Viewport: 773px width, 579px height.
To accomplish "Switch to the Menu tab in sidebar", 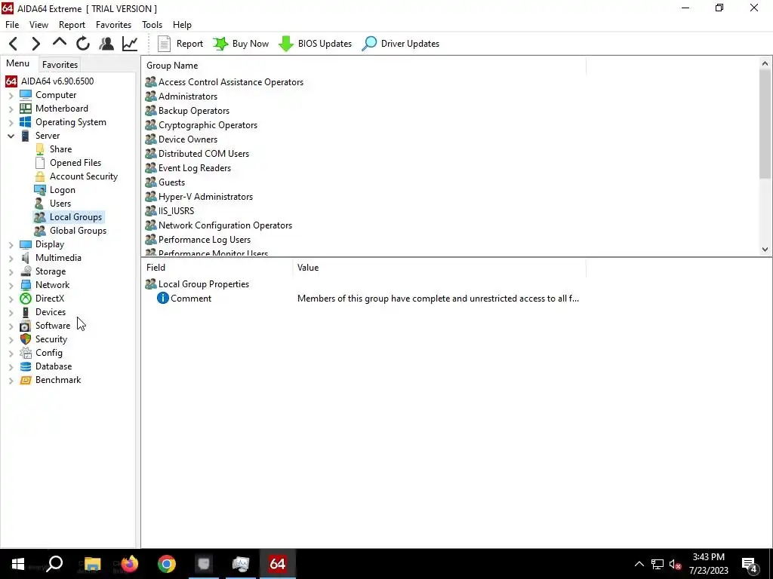I will (18, 63).
